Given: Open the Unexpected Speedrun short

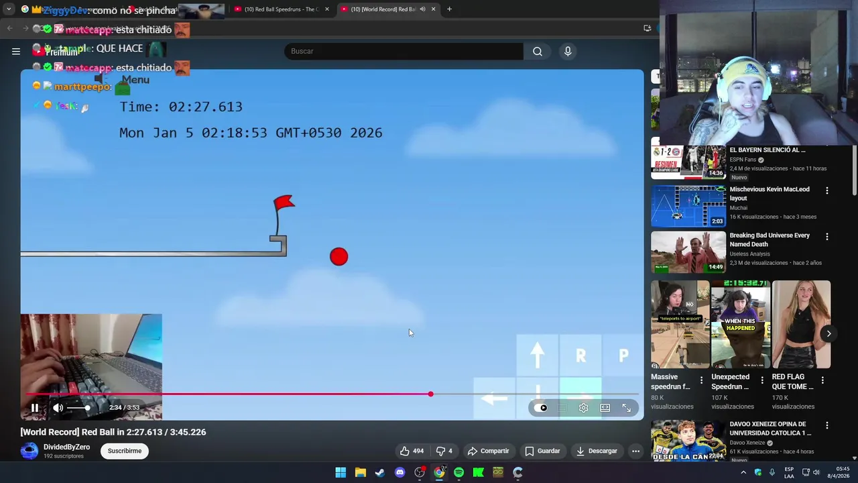Looking at the screenshot, I should click(741, 325).
